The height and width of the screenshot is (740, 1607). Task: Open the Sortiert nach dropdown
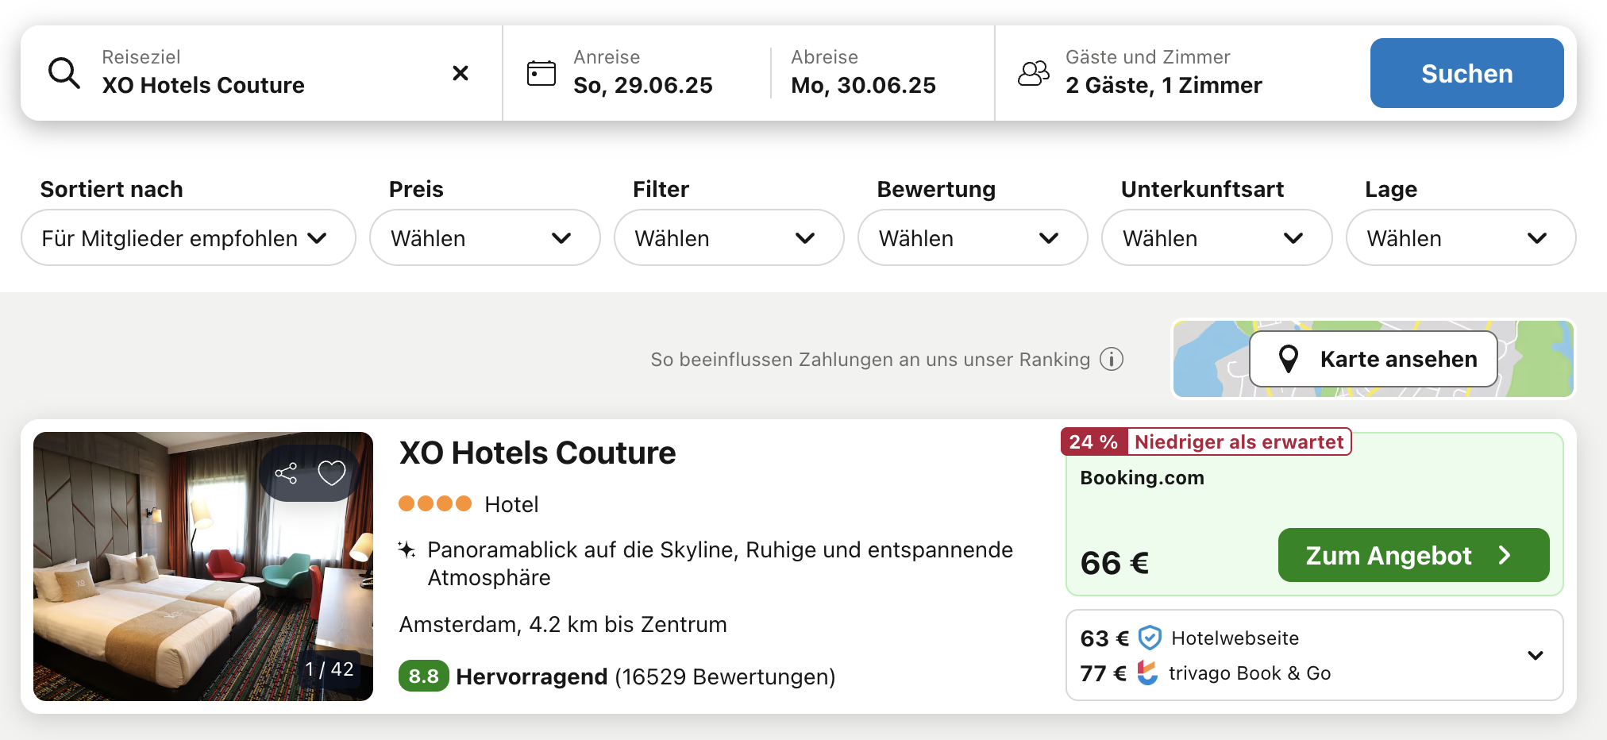pyautogui.click(x=188, y=238)
